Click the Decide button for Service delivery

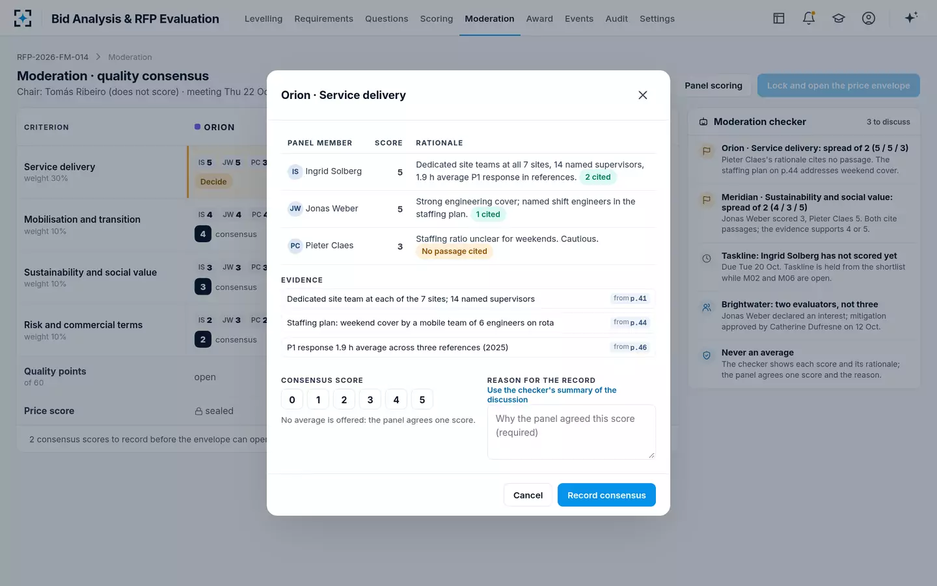[213, 182]
